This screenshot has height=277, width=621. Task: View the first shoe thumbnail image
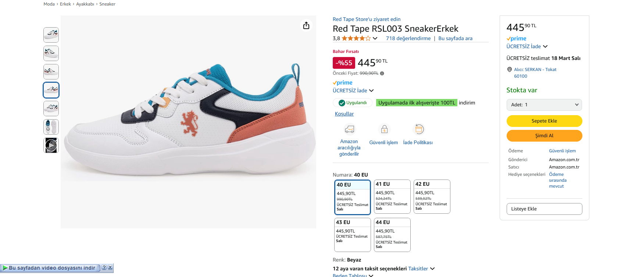click(51, 35)
